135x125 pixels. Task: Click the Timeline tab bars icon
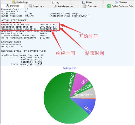tap(117, 2)
